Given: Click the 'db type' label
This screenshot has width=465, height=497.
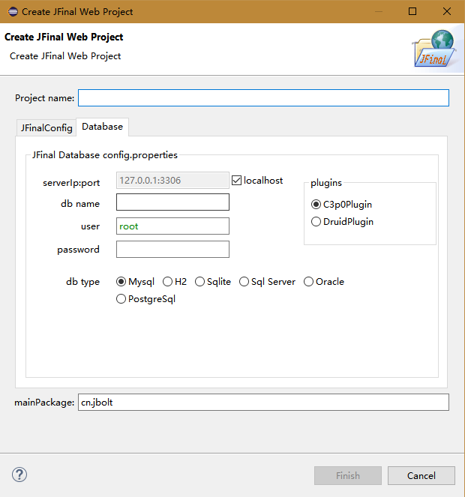Looking at the screenshot, I should 82,282.
